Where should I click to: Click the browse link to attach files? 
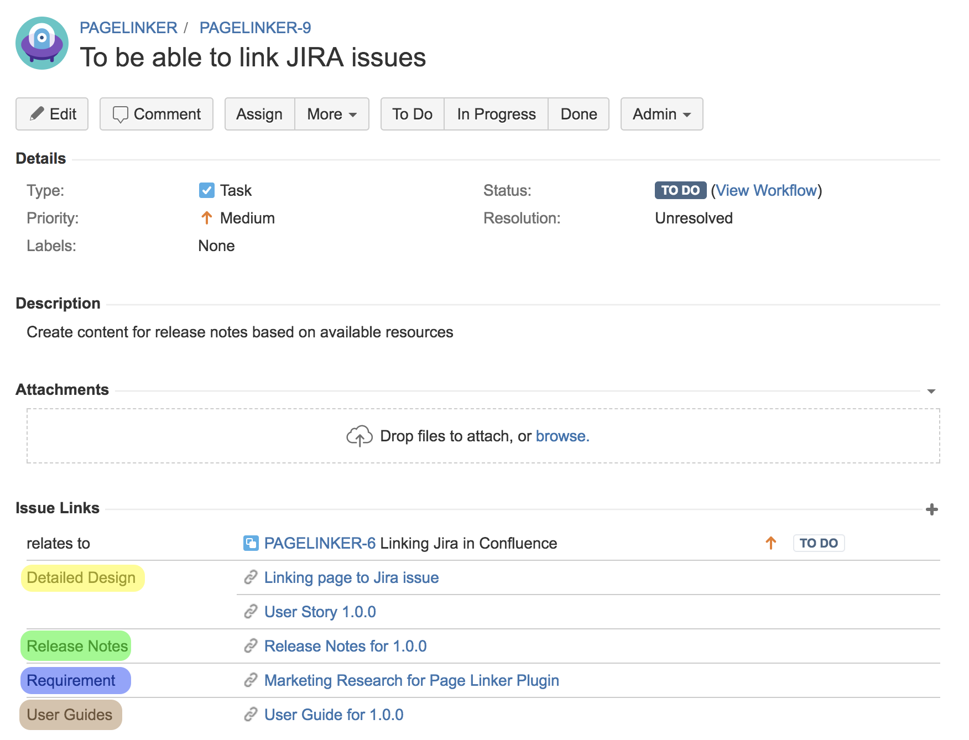coord(561,436)
